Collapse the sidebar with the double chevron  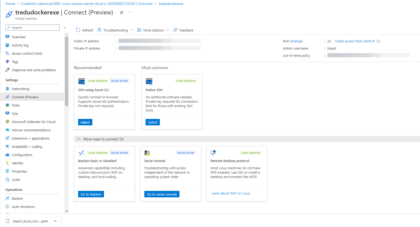65,28
